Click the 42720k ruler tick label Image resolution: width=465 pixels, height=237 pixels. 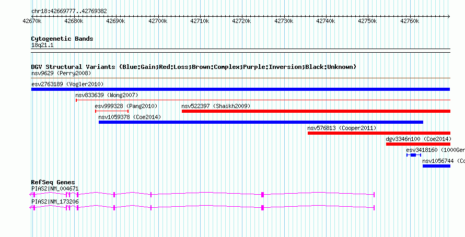coord(242,21)
